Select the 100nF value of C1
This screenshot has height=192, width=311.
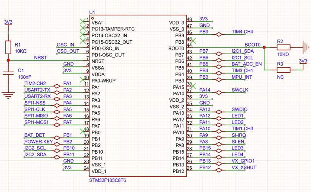click(25, 77)
